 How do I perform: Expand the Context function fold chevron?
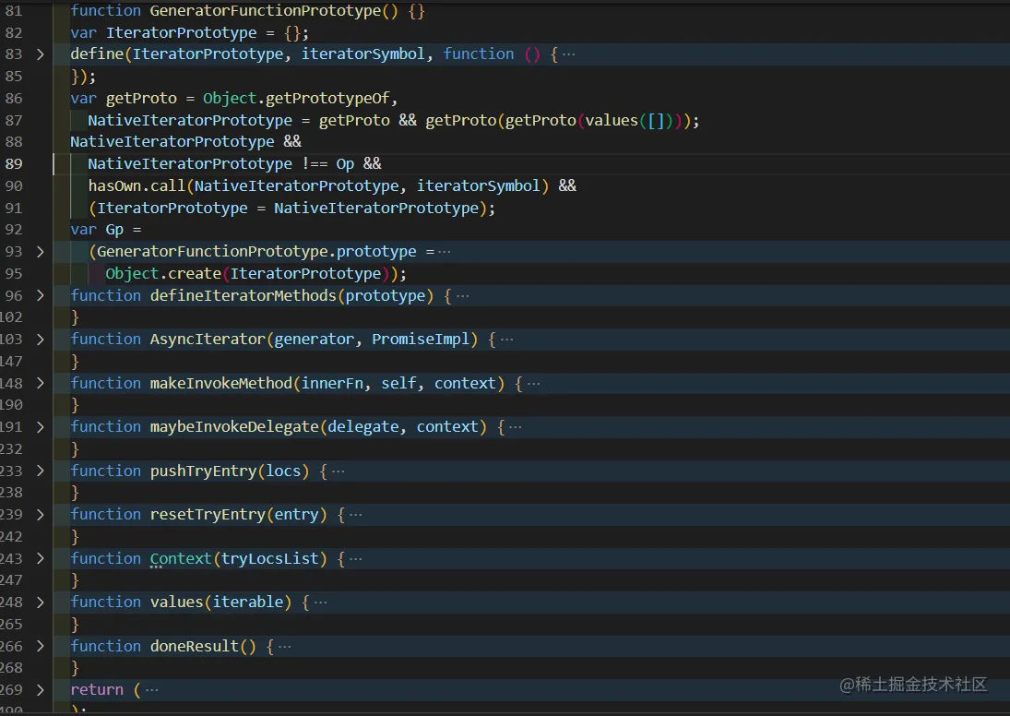[x=40, y=558]
